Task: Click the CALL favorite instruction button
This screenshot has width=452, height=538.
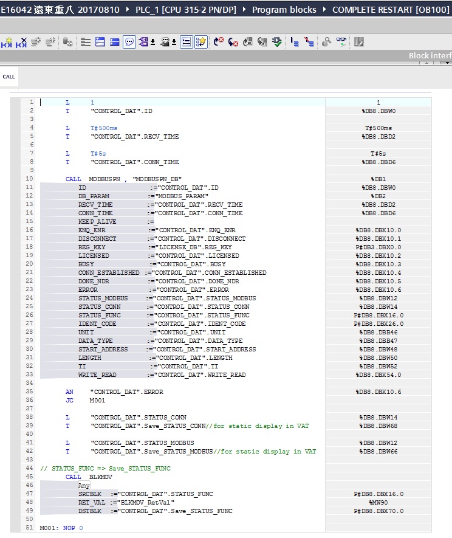Action: click(9, 77)
